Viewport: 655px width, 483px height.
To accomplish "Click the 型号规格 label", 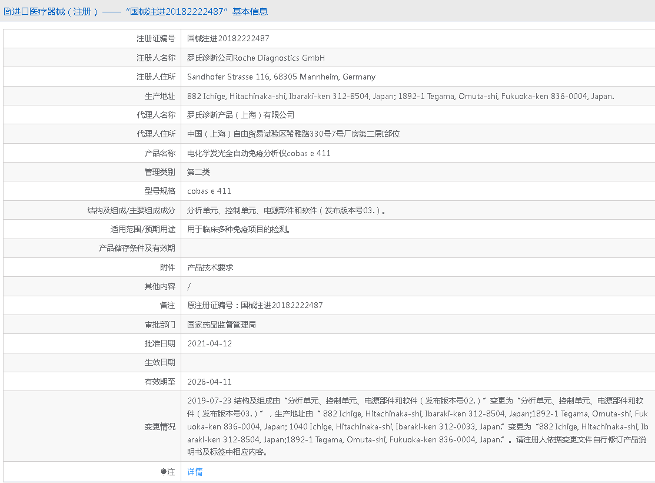I will tap(159, 191).
